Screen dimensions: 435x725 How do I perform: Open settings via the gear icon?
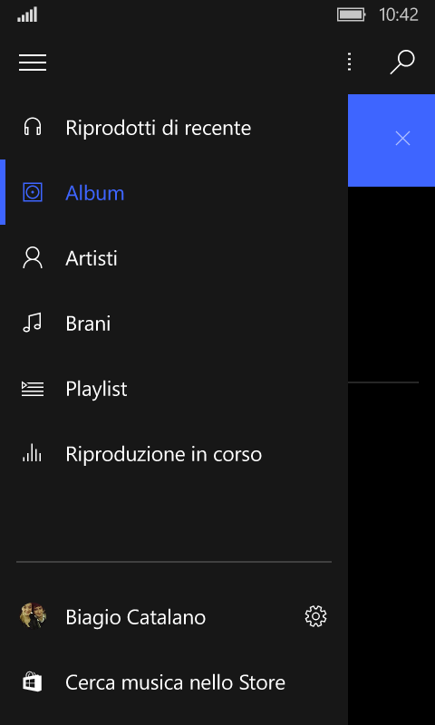(315, 617)
